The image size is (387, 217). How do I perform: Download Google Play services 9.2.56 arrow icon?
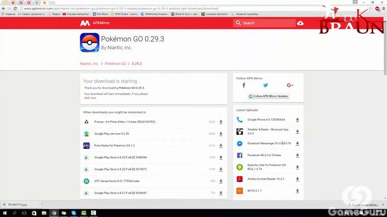coord(221,134)
